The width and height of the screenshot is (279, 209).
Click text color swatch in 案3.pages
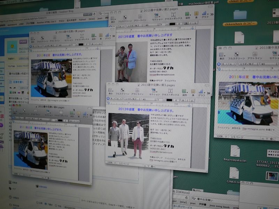click(x=169, y=100)
